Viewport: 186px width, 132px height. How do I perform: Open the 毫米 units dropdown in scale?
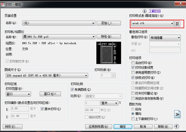click(109, 103)
